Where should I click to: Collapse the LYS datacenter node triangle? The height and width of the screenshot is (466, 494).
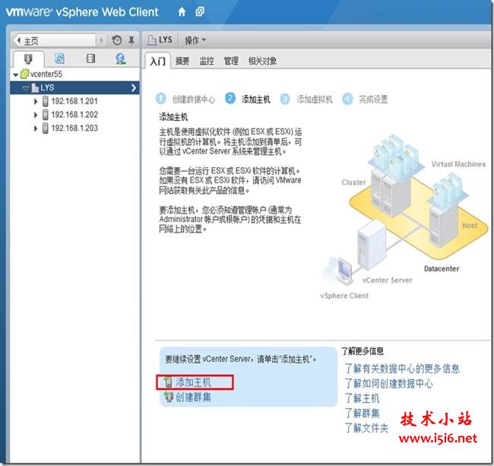(26, 88)
